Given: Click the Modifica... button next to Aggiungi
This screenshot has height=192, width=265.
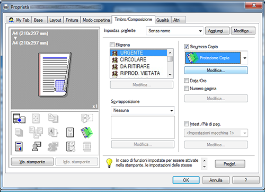Looking at the screenshot, I should 243,31.
